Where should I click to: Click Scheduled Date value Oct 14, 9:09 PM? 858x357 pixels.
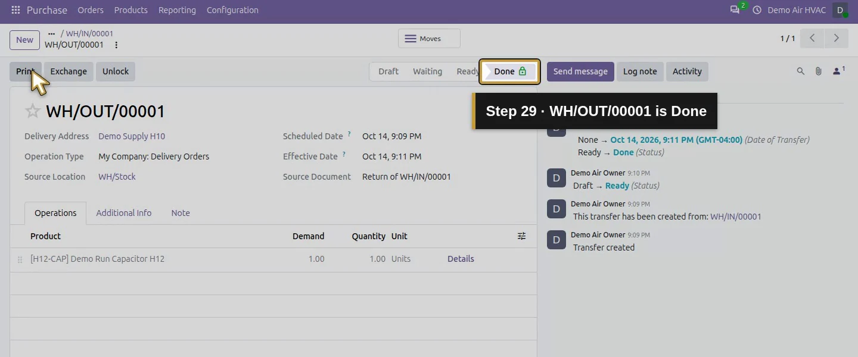point(391,136)
